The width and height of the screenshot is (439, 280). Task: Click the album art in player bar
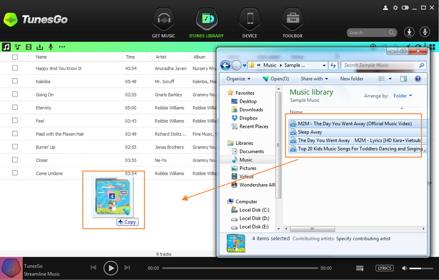pyautogui.click(x=11, y=269)
